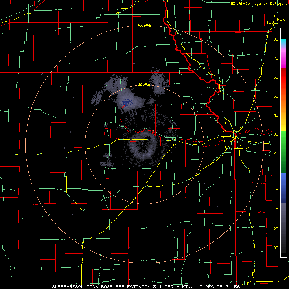289x289 pixels.
Task: Click the 40 dBZ scale value
Action: click(276, 115)
